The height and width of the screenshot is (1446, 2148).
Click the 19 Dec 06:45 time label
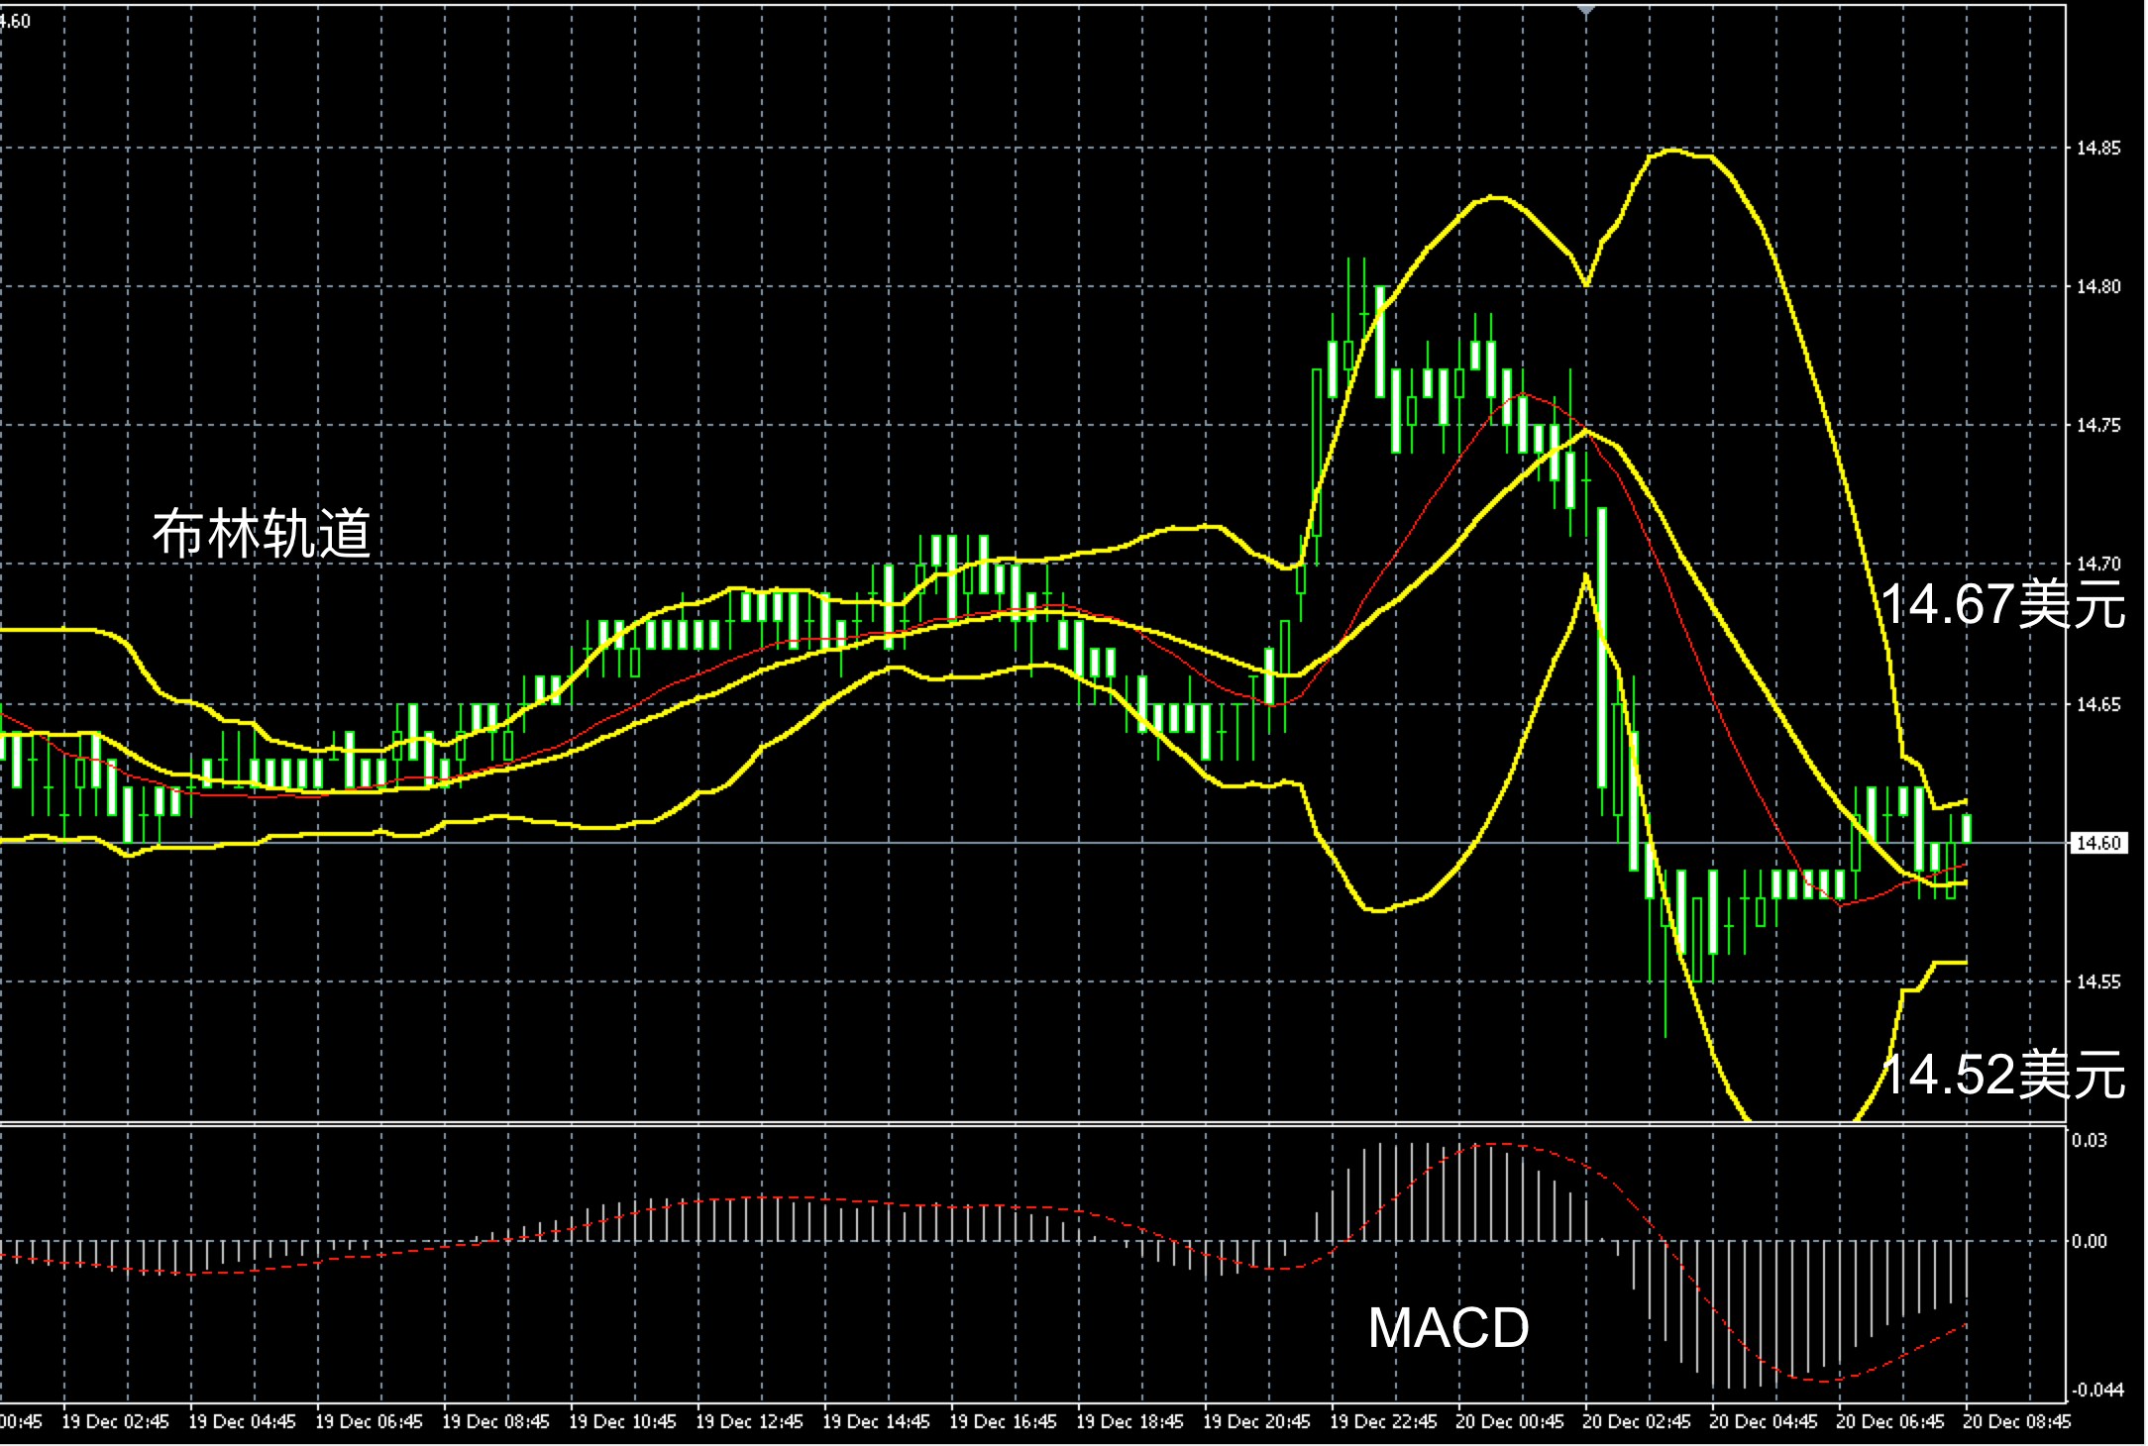click(x=369, y=1422)
